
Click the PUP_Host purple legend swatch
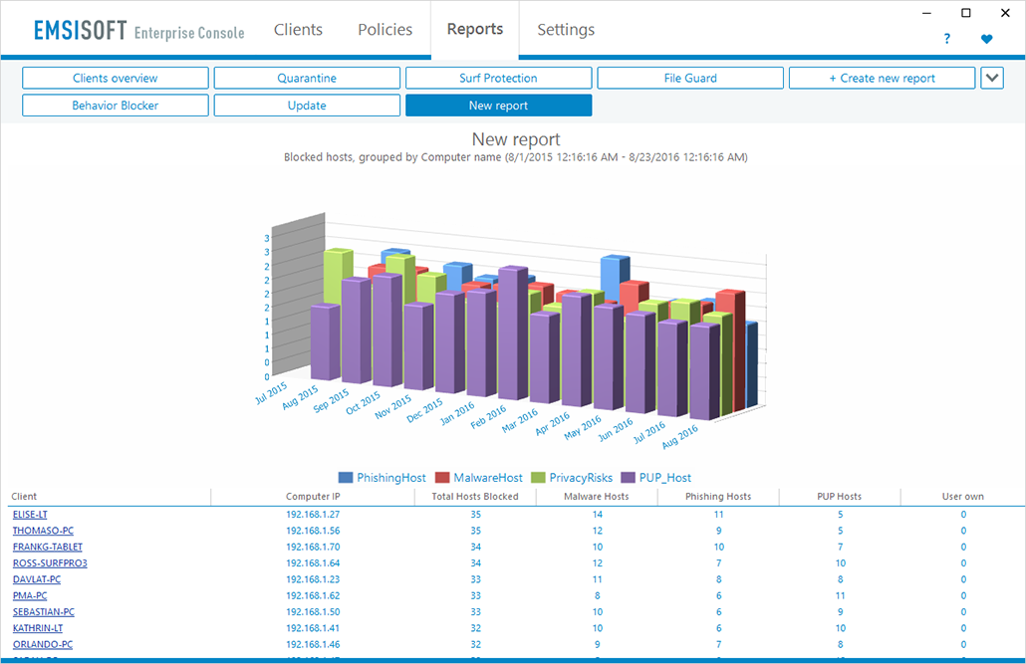pyautogui.click(x=629, y=478)
